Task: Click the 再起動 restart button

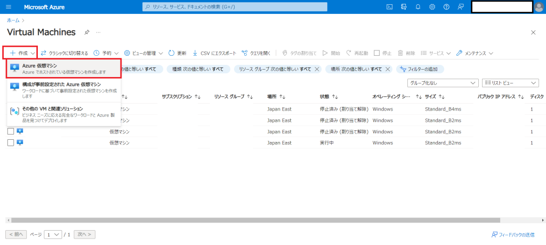Action: click(x=357, y=53)
